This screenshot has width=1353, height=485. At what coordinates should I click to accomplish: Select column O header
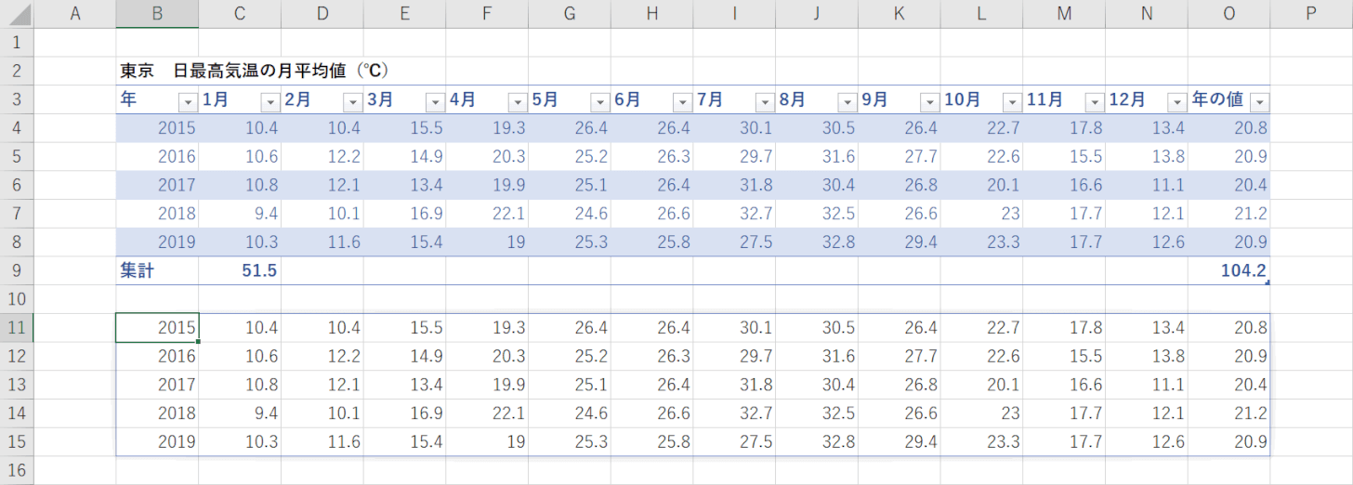point(1229,14)
